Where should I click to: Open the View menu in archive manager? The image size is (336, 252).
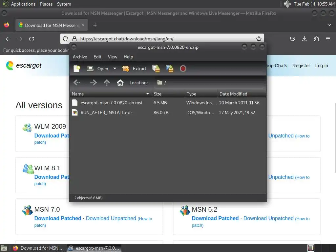[x=113, y=57]
